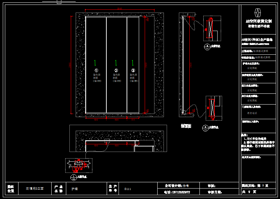Select the 第 9 页 page number text

pos(263,186)
